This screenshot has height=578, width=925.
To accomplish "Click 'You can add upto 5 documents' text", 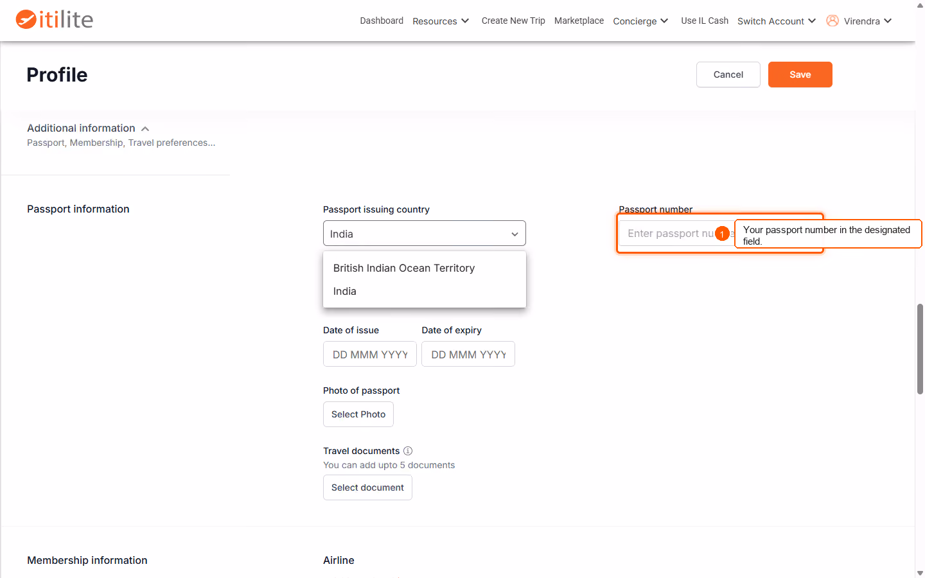I will tap(389, 465).
